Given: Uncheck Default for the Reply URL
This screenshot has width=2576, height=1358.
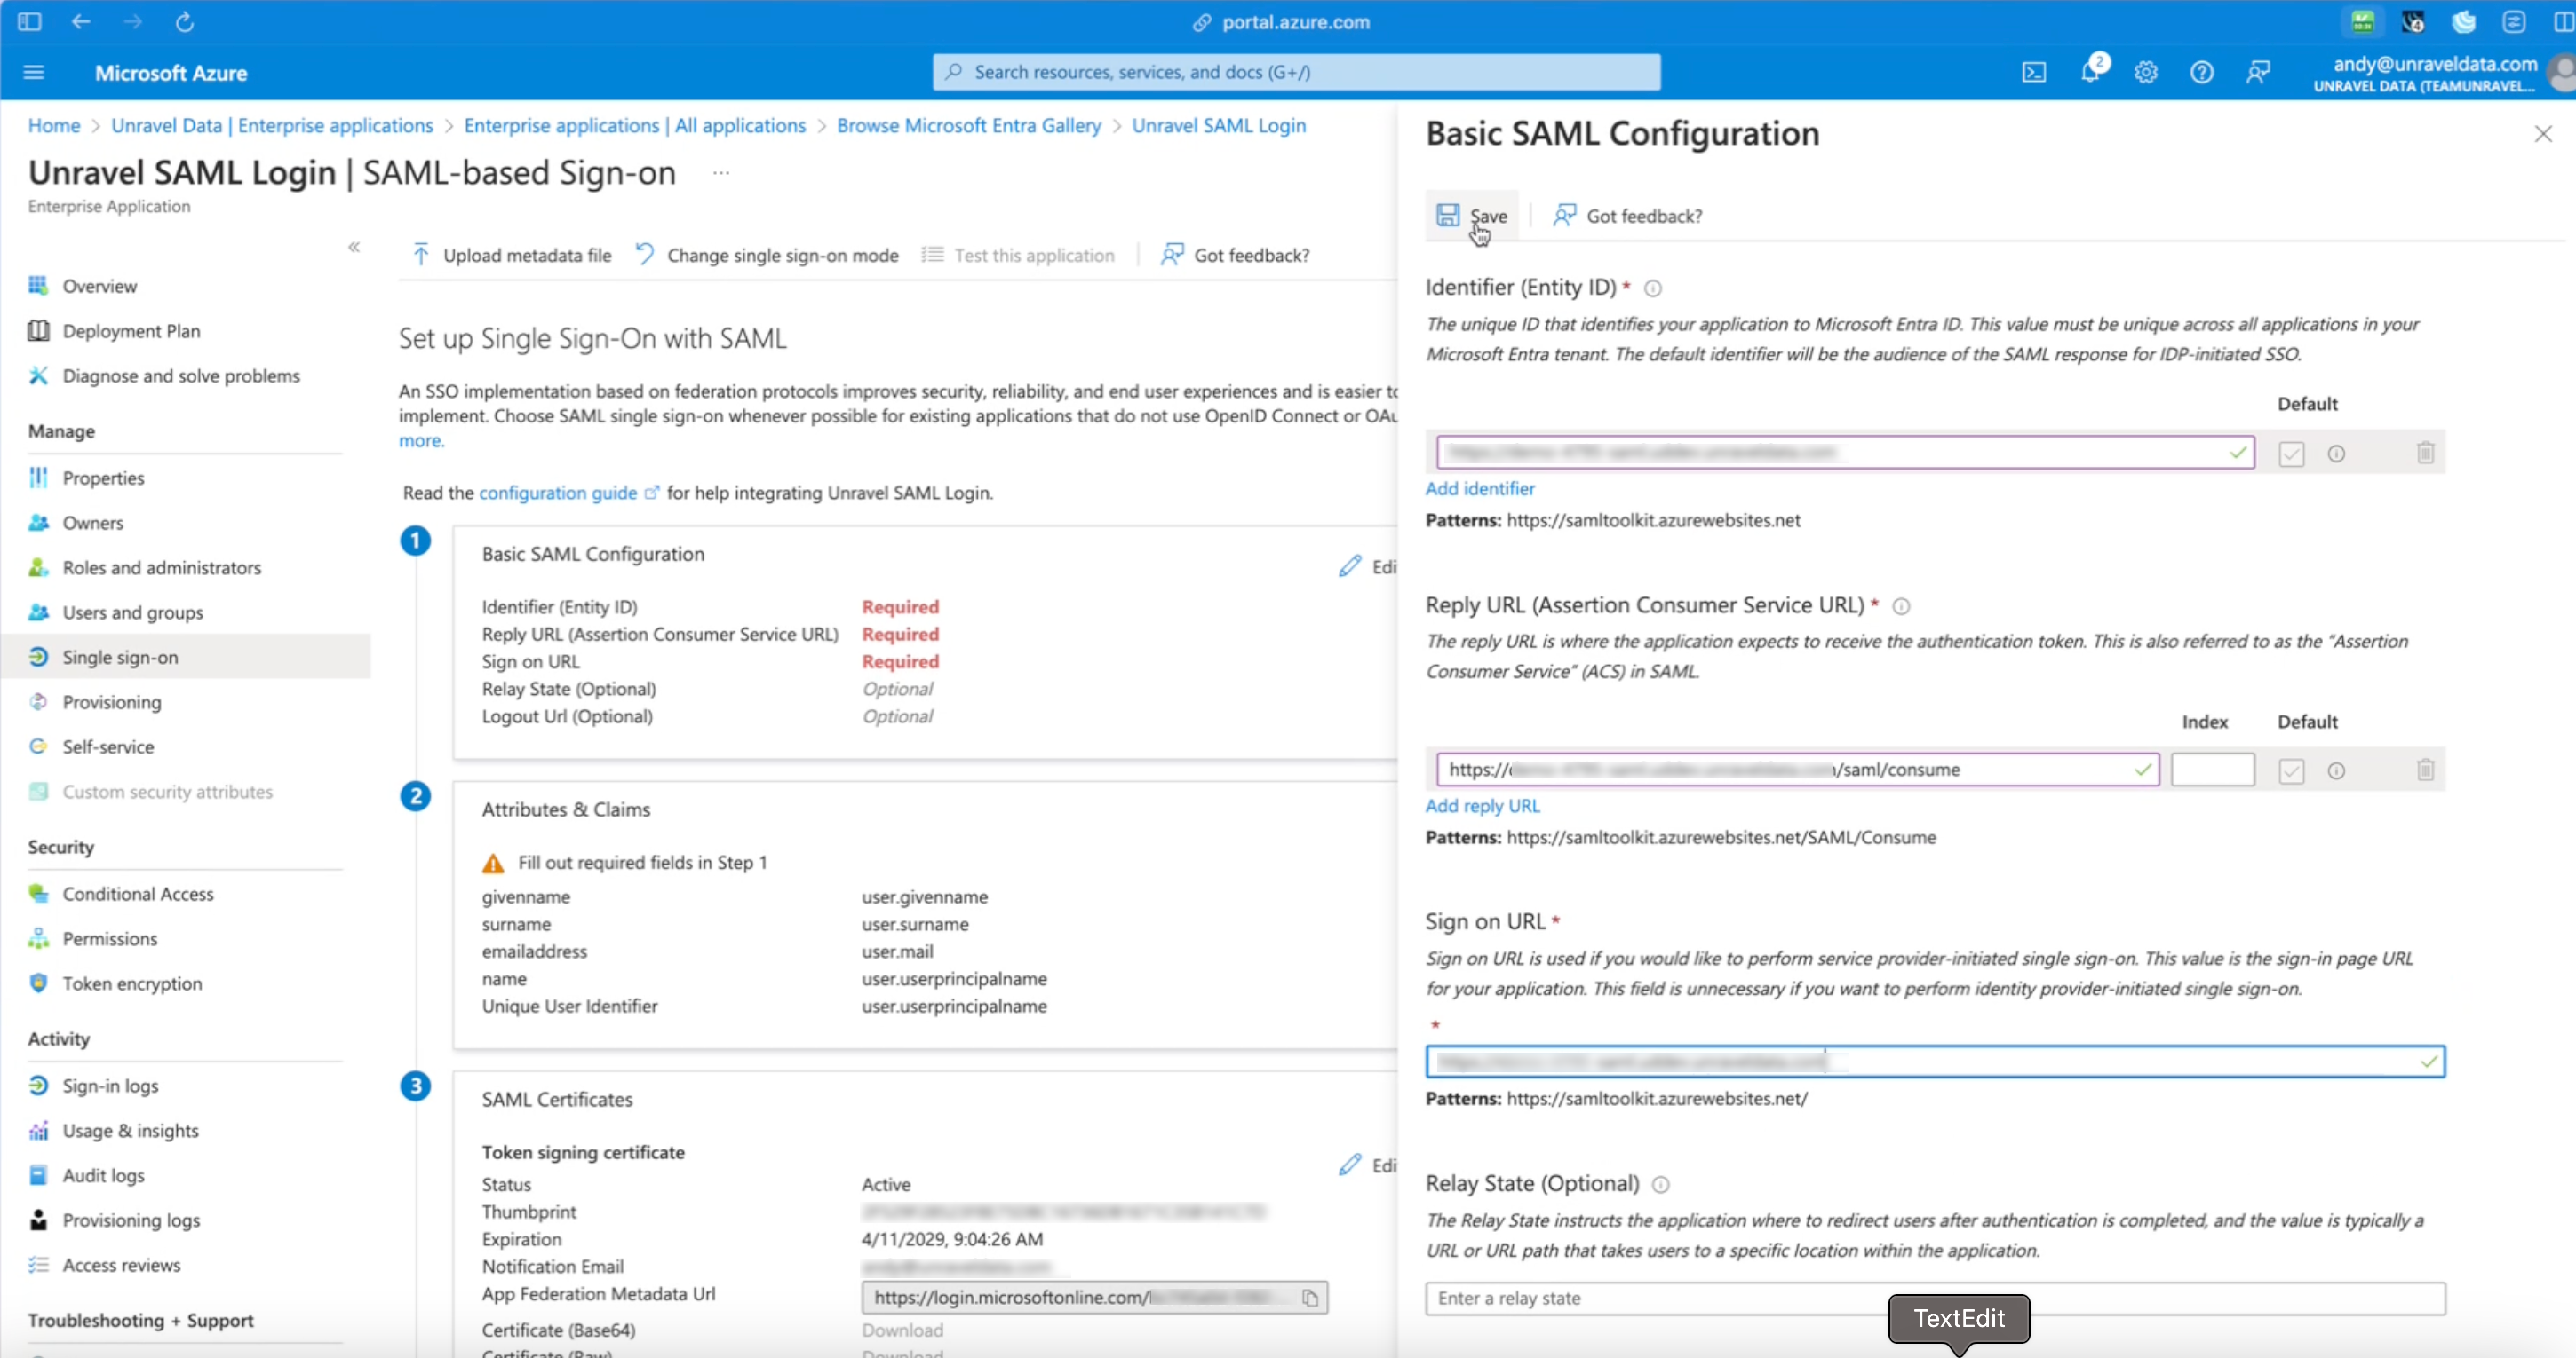Looking at the screenshot, I should click(2291, 770).
